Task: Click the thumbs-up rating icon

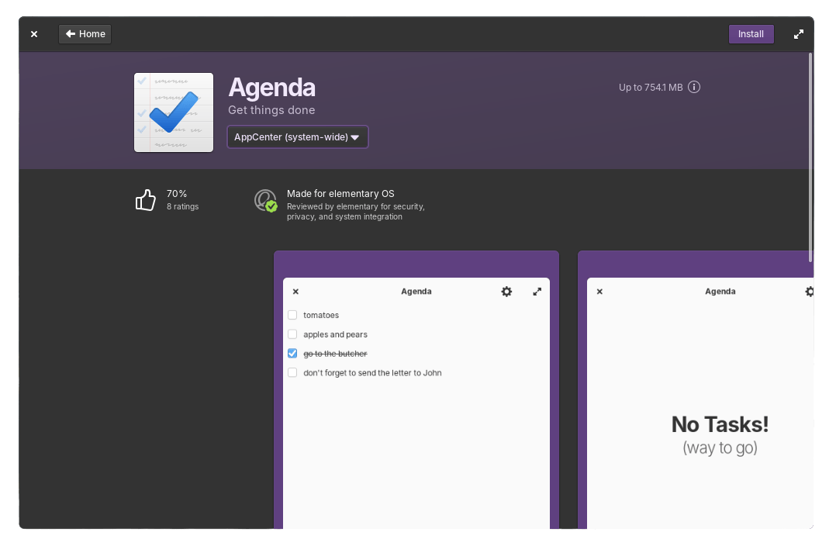Action: [x=146, y=201]
